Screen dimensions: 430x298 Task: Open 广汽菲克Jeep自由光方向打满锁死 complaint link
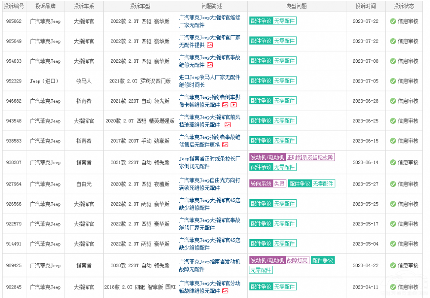(209, 184)
